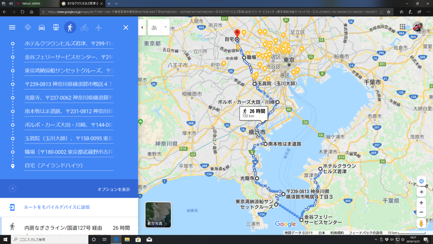Edit the 〒239-0813 横須賀市鴨居 waypoint field

point(69,84)
